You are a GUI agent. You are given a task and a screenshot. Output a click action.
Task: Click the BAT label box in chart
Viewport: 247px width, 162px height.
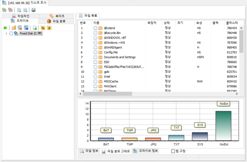pos(106,130)
